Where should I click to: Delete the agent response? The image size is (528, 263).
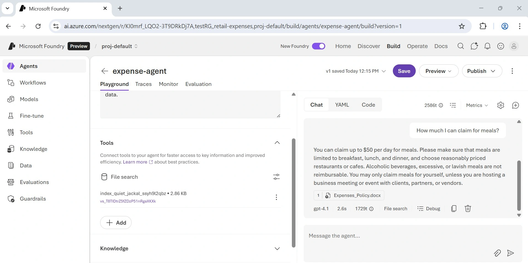coord(468,209)
